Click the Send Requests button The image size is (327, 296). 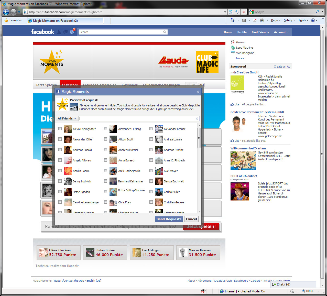point(169,219)
